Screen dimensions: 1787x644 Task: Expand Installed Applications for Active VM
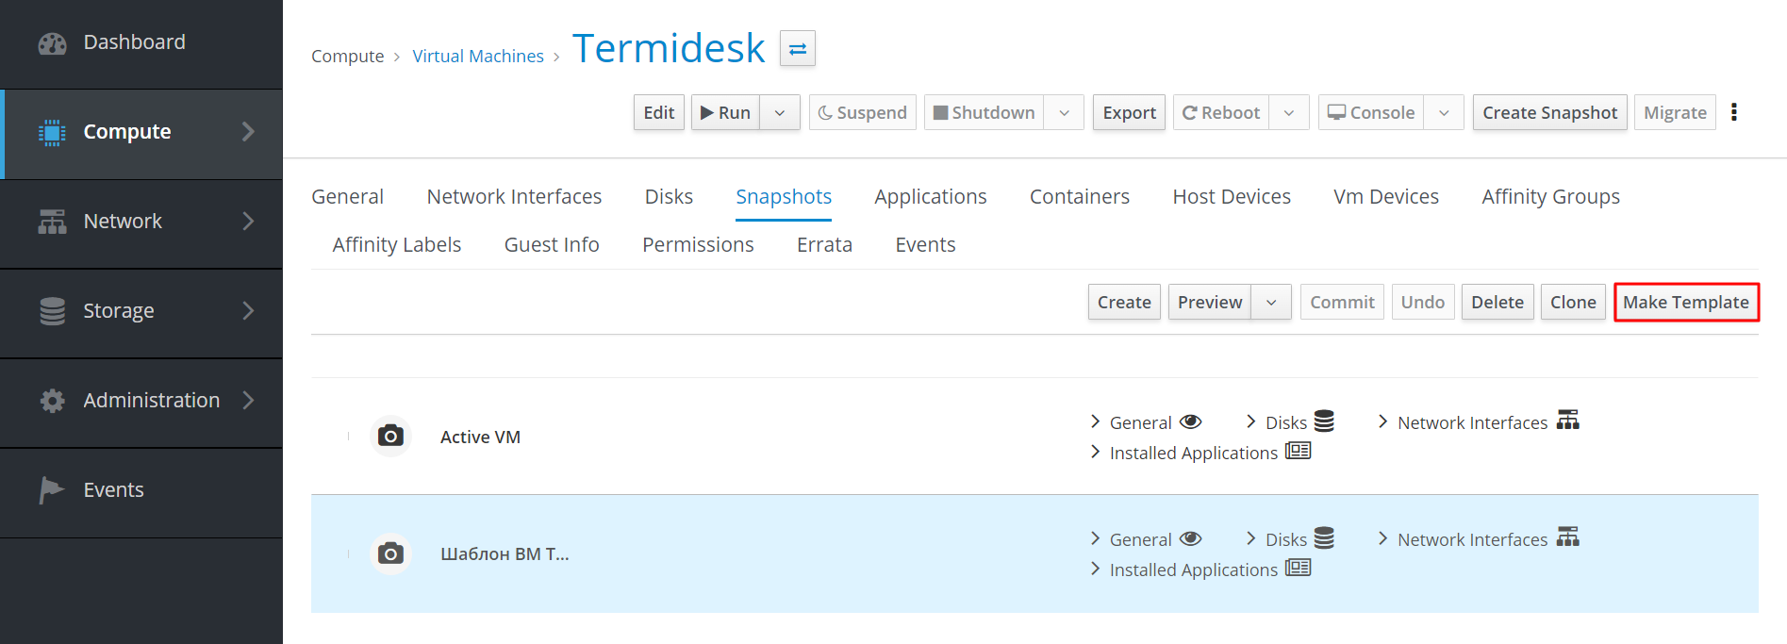[x=1193, y=453]
